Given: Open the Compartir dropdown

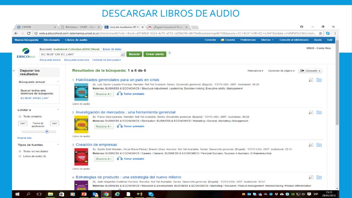Looking at the screenshot, I should [x=310, y=71].
